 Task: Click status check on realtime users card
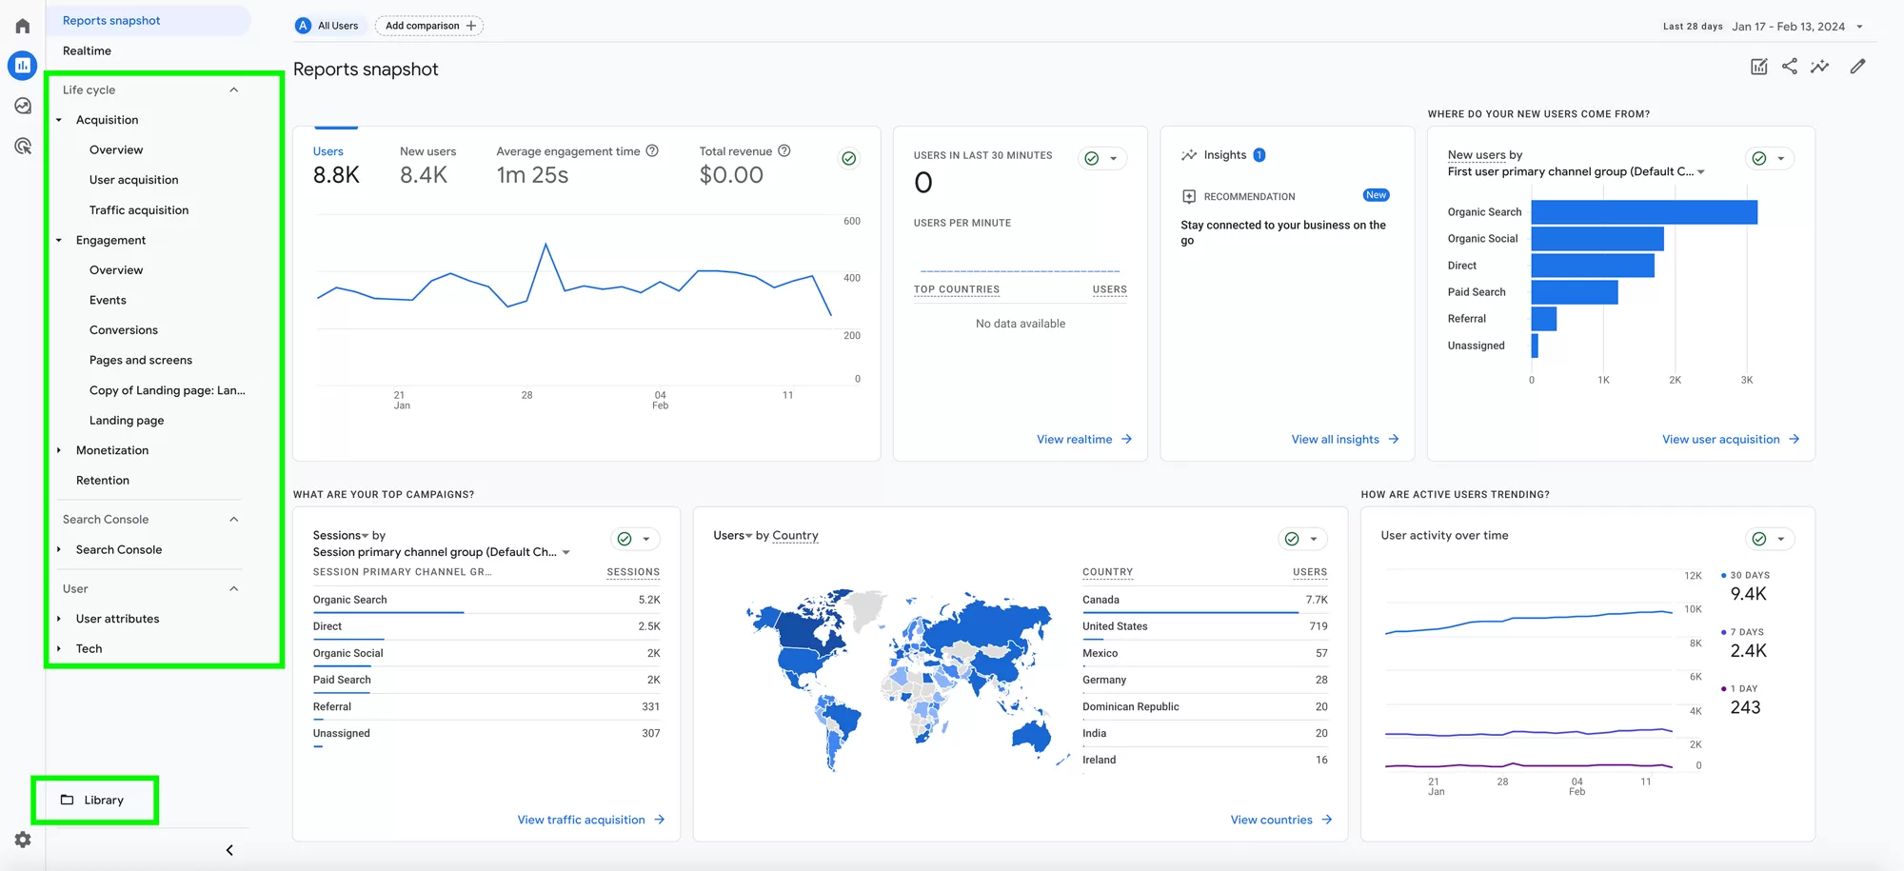1092,158
